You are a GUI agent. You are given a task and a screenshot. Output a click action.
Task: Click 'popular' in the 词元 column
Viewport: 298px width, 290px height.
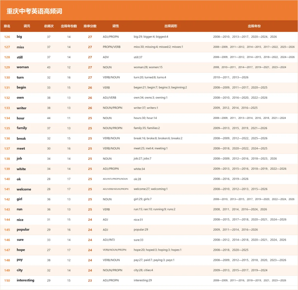23,230
